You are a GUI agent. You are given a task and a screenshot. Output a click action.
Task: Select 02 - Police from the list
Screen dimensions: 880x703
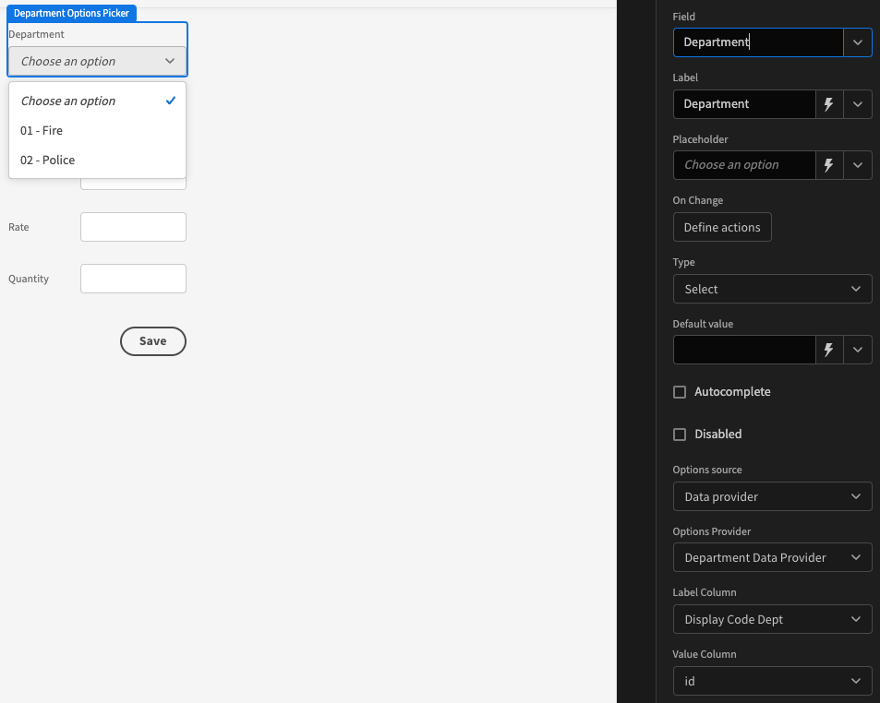pyautogui.click(x=47, y=160)
